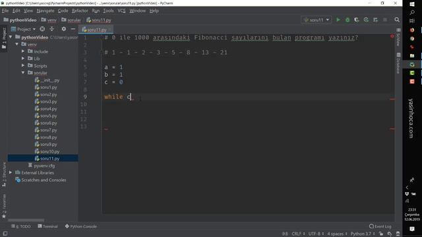This screenshot has height=237, width=422.
Task: Open pyvenv.cfg file
Action: pyautogui.click(x=41, y=166)
